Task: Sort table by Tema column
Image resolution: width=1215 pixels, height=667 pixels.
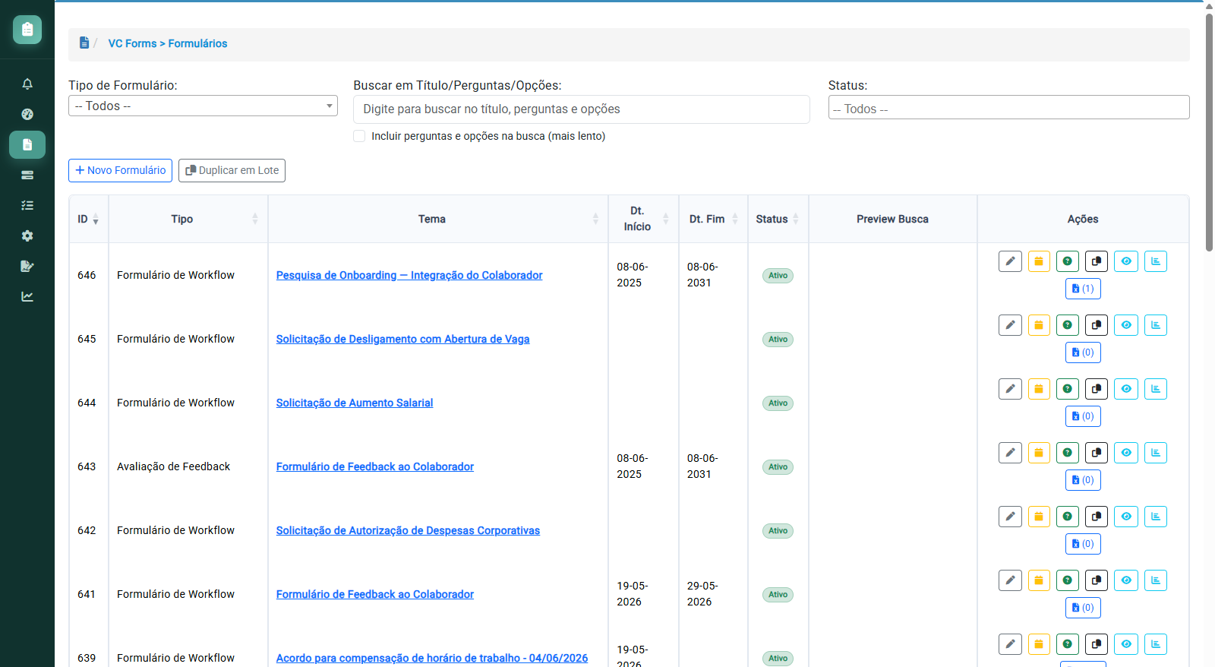Action: pos(438,219)
